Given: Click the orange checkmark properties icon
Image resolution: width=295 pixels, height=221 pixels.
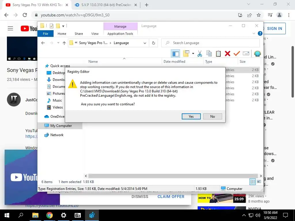Looking at the screenshot, I should tap(237, 54).
